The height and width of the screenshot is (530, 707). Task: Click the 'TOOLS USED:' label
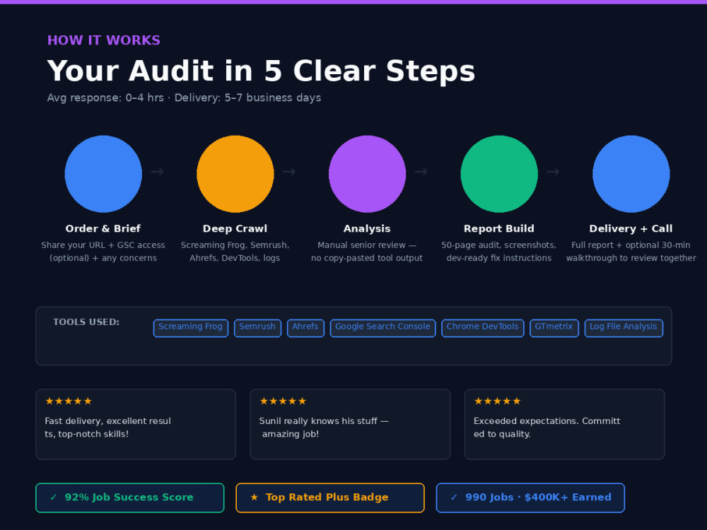pyautogui.click(x=86, y=322)
